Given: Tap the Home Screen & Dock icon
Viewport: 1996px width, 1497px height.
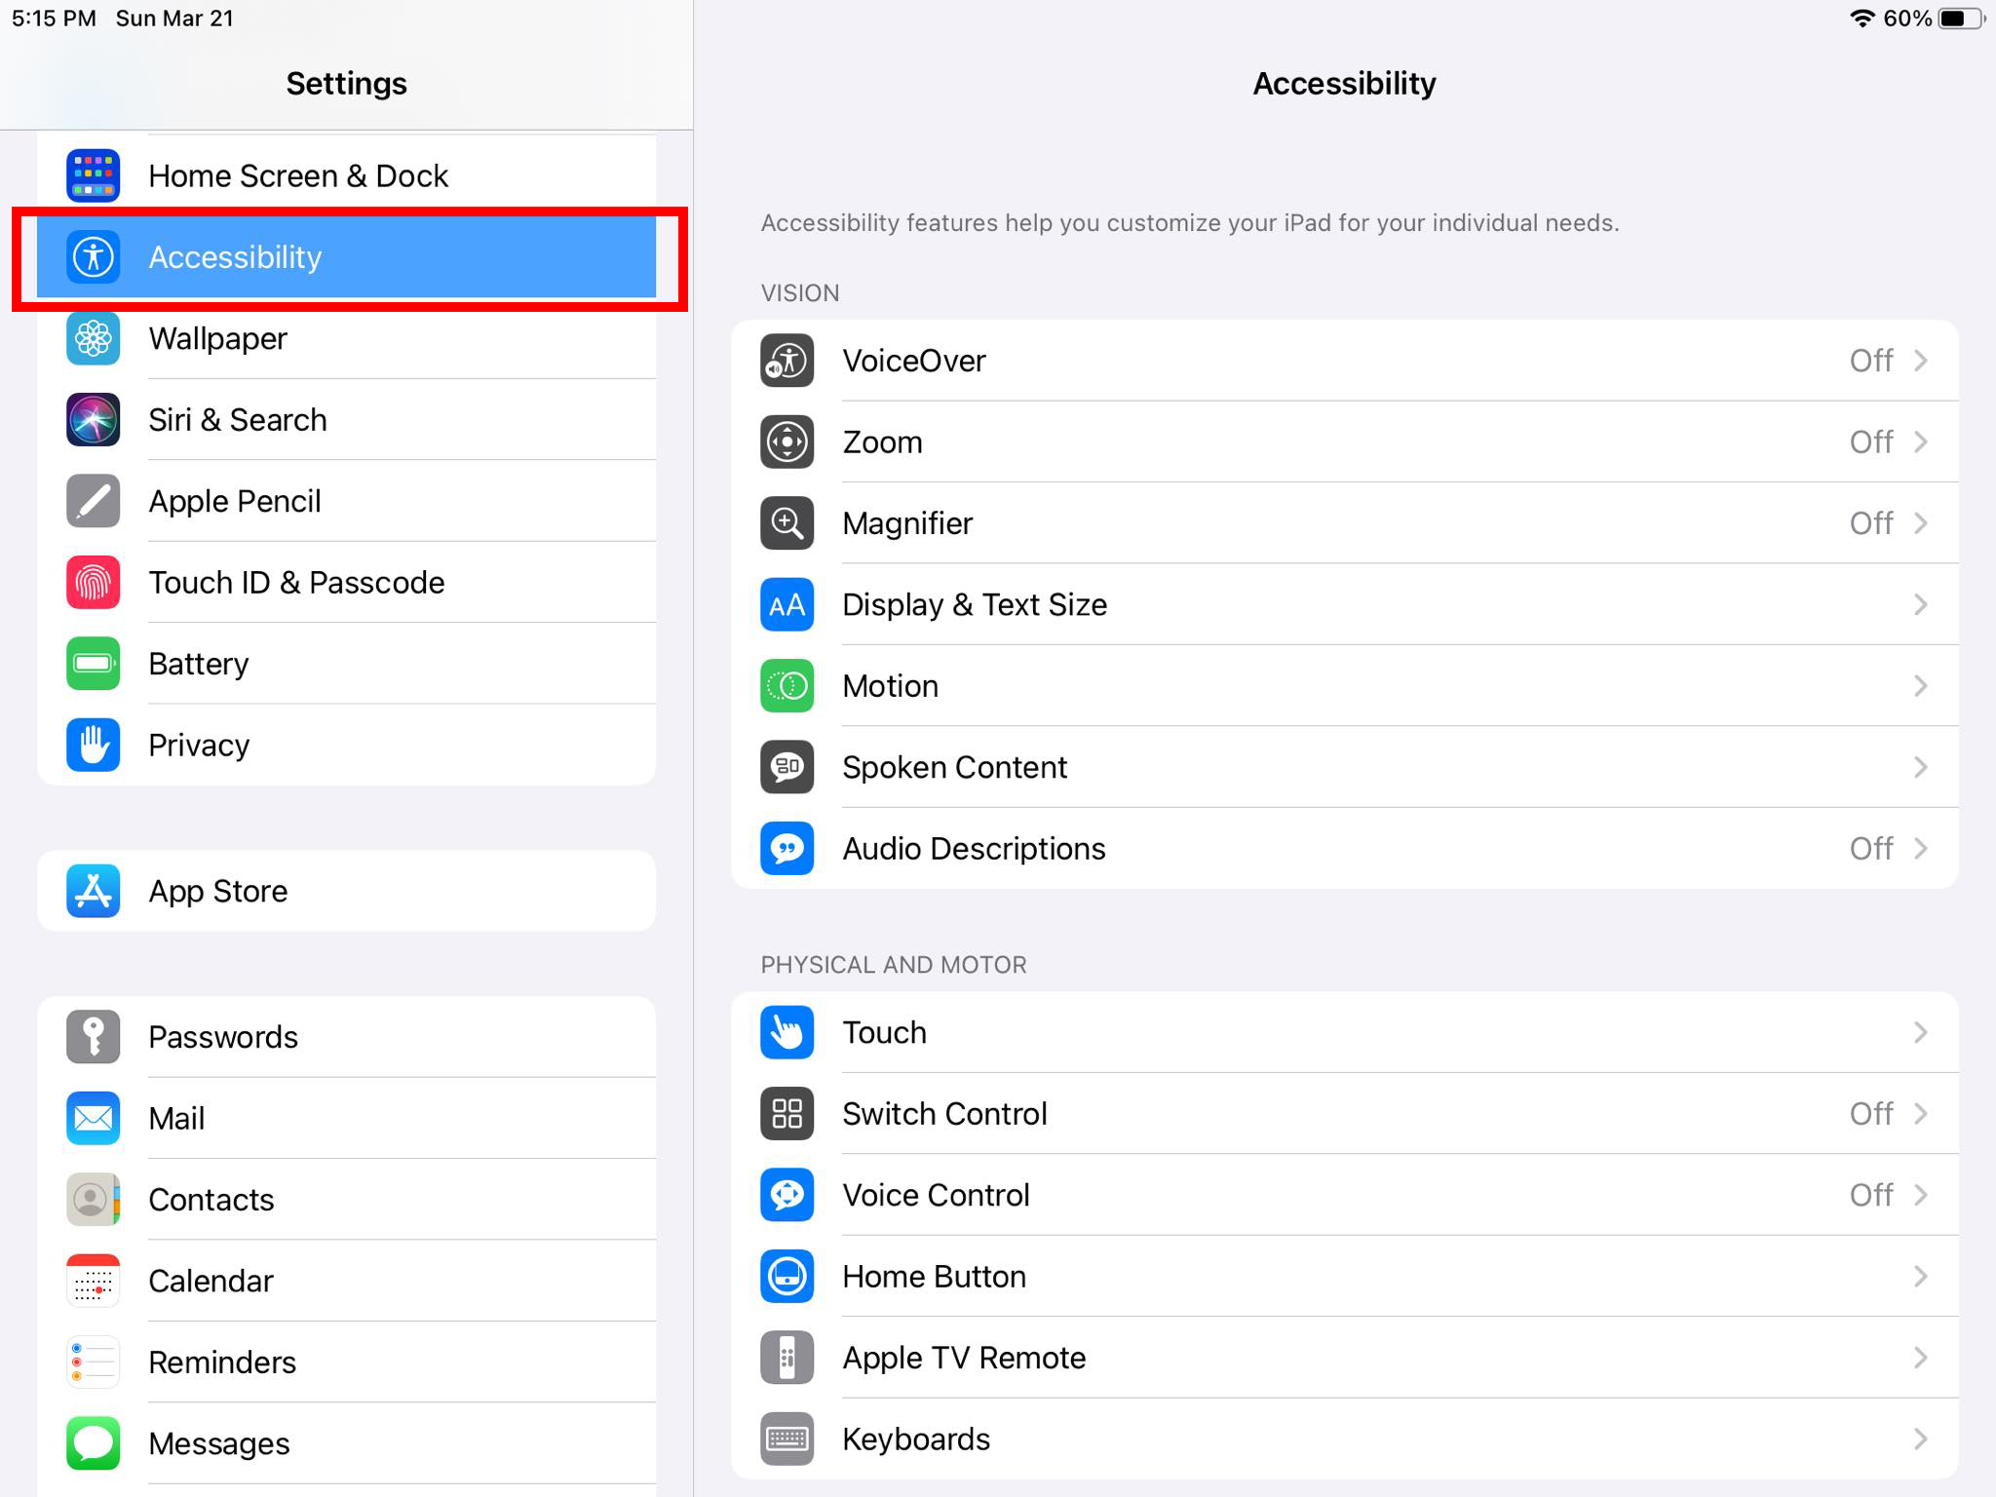Looking at the screenshot, I should tap(94, 175).
